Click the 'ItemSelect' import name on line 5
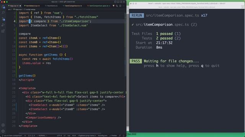Viewport: 245px width, 137px height. pyautogui.click(x=39, y=25)
